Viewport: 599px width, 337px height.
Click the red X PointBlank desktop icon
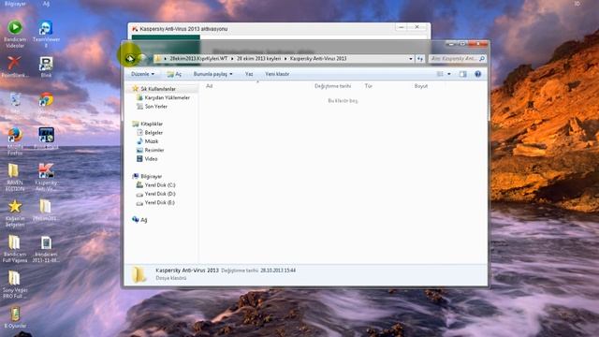[x=15, y=66]
